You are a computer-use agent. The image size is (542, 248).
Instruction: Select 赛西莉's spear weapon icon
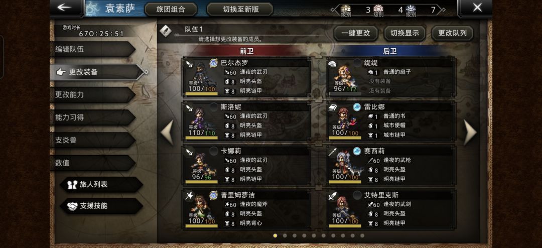pos(333,152)
